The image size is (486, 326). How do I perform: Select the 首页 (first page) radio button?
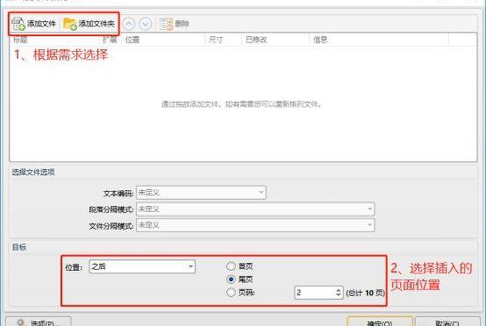[231, 266]
